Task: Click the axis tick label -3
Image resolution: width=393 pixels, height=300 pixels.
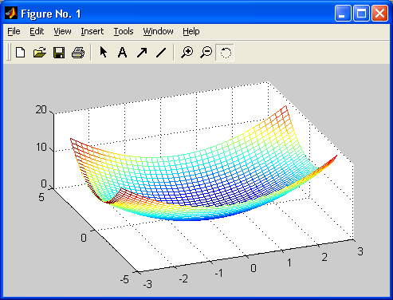Action: (147, 284)
